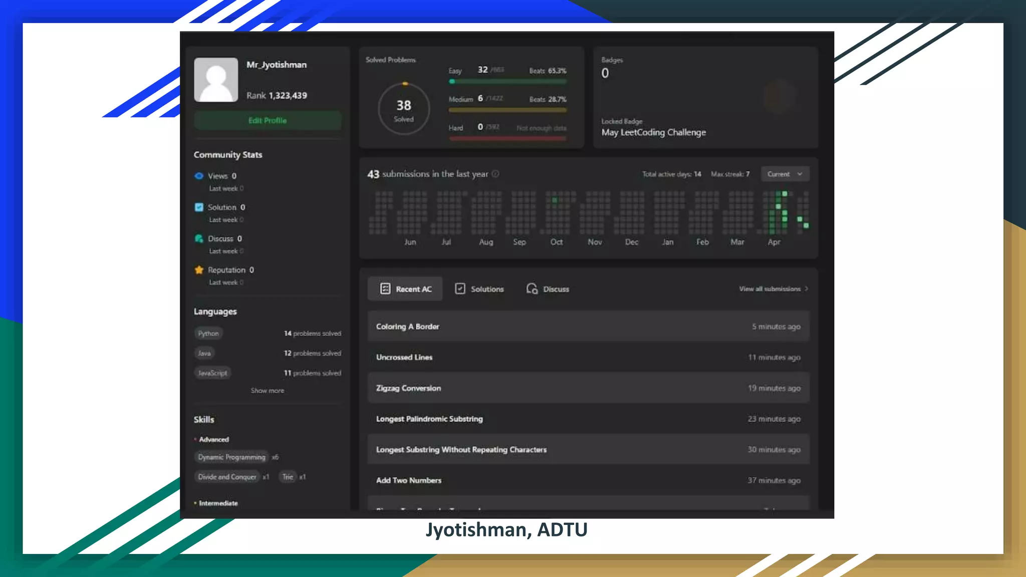Click the Solutions tab checkbox icon
Screen dimensions: 1026x577
(x=460, y=289)
